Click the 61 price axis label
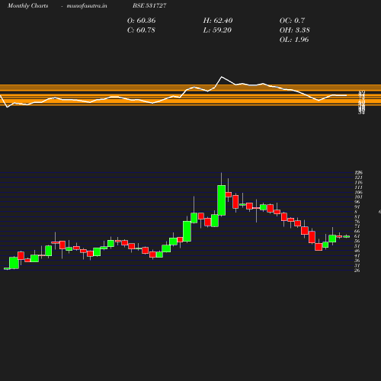 point(357,236)
